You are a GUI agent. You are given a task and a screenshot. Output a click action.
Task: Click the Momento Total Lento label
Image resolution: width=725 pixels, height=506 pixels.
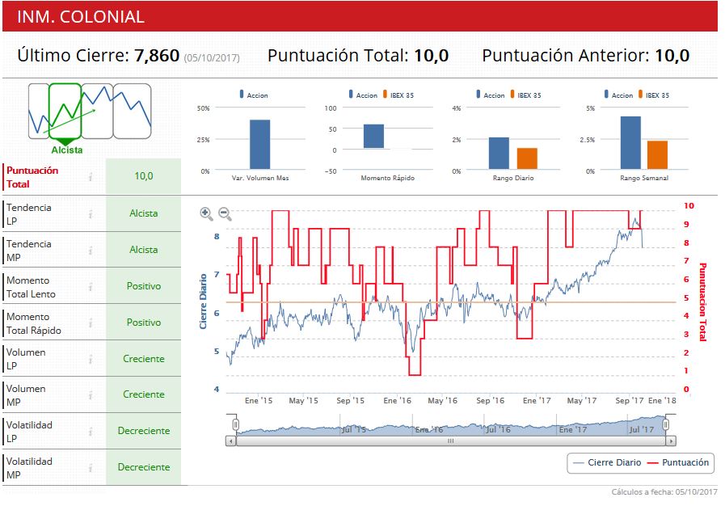pyautogui.click(x=31, y=287)
